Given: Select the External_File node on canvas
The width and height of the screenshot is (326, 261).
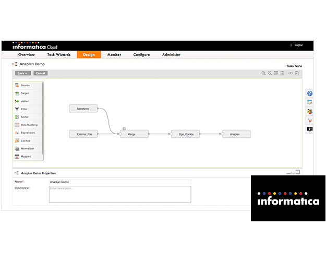Looking at the screenshot, I should click(83, 134).
